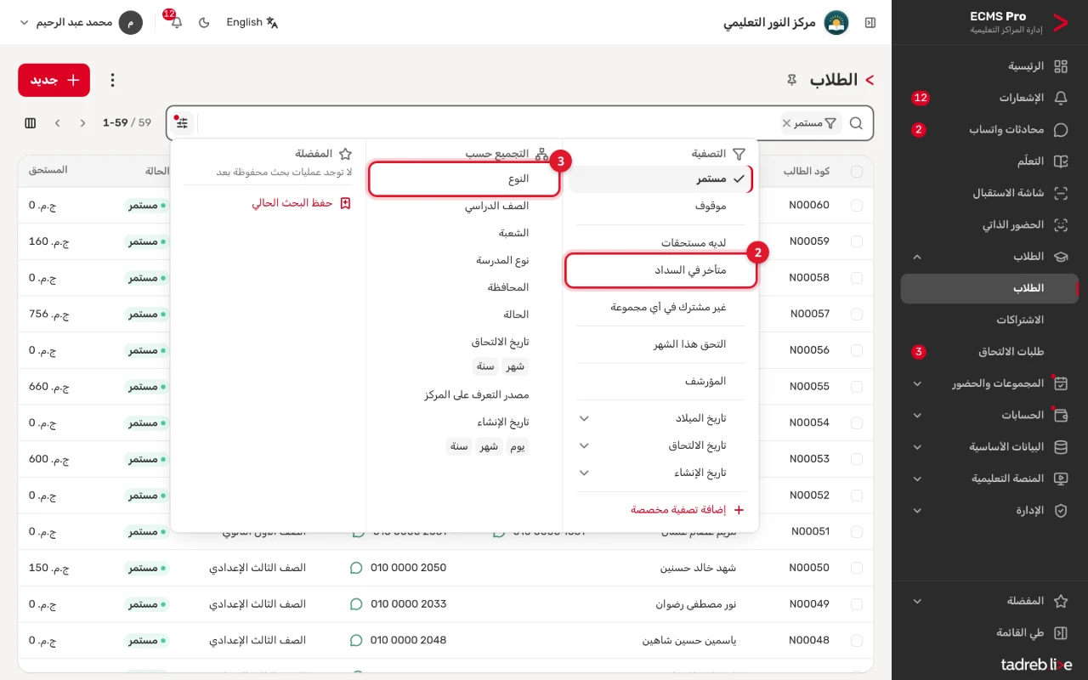
Task: Click the English language switcher
Action: click(x=252, y=23)
